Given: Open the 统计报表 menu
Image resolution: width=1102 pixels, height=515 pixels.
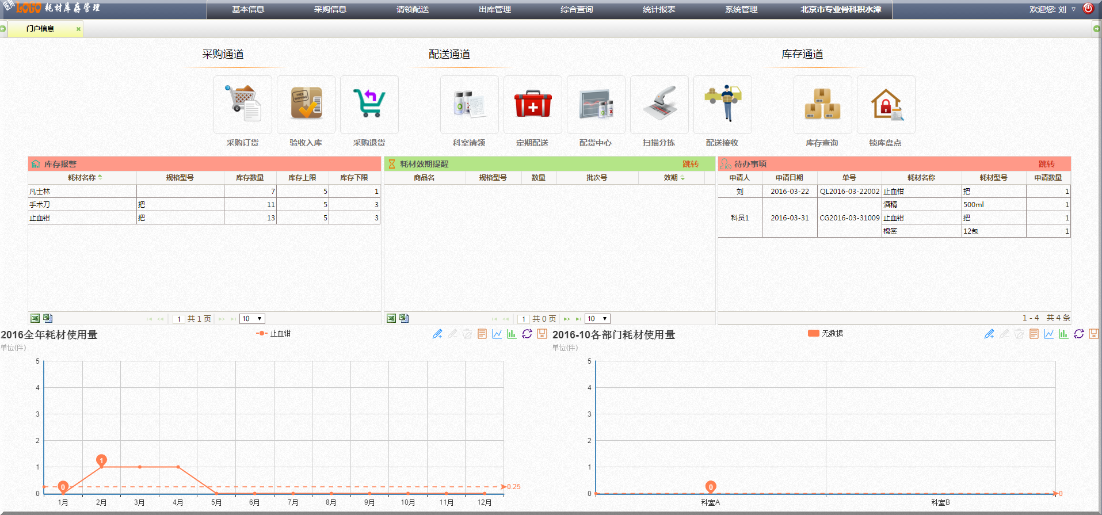Looking at the screenshot, I should (x=659, y=9).
